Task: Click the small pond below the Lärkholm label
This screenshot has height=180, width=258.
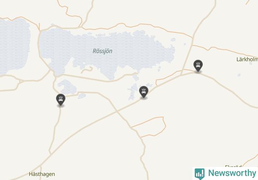Action: point(239,75)
